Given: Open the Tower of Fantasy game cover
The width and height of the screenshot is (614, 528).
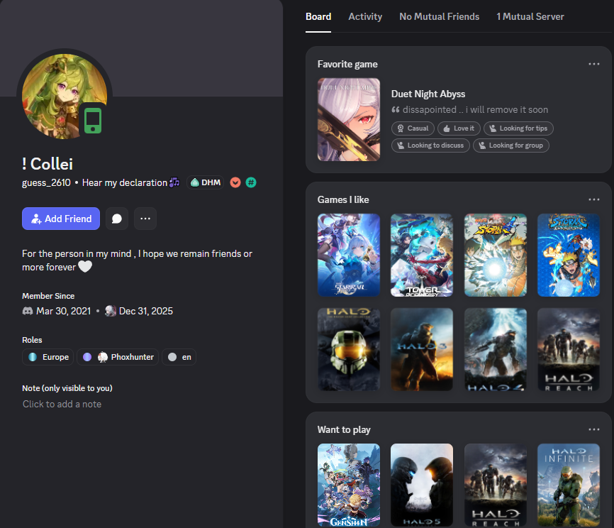Looking at the screenshot, I should point(422,255).
